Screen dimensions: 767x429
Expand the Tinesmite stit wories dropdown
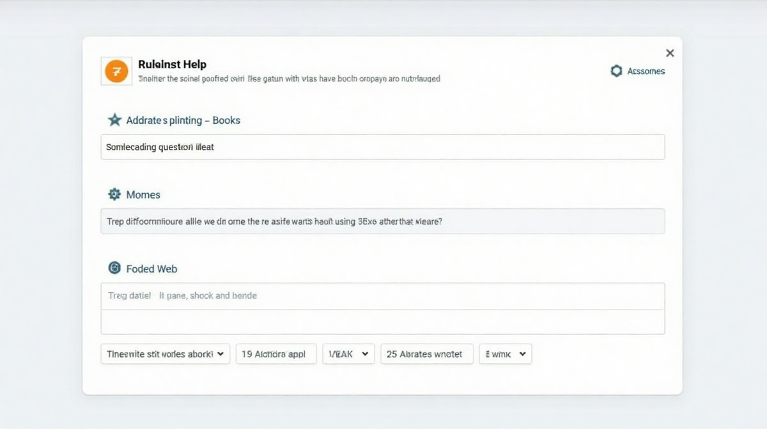coord(165,354)
